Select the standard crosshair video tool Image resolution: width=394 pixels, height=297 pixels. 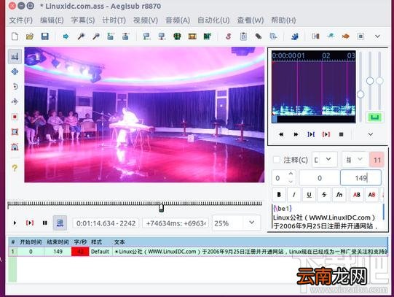(x=15, y=57)
